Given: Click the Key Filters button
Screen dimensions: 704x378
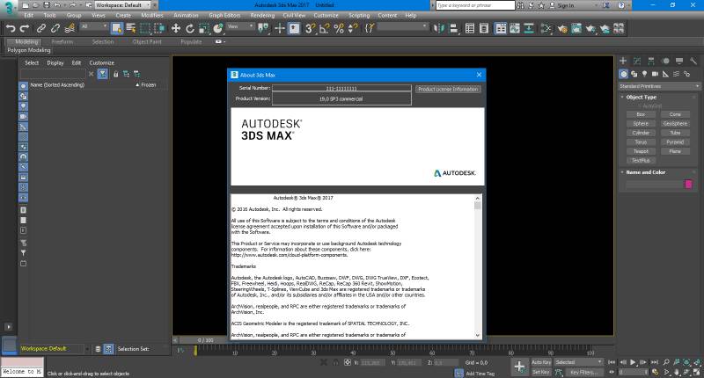Looking at the screenshot, I should pos(583,372).
